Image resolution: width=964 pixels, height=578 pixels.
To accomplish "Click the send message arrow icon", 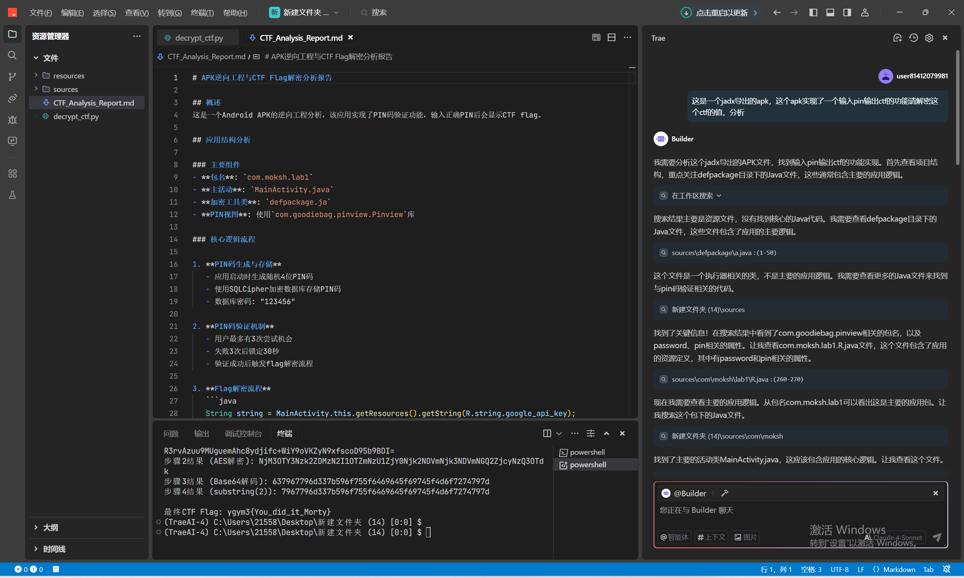I will (x=937, y=537).
